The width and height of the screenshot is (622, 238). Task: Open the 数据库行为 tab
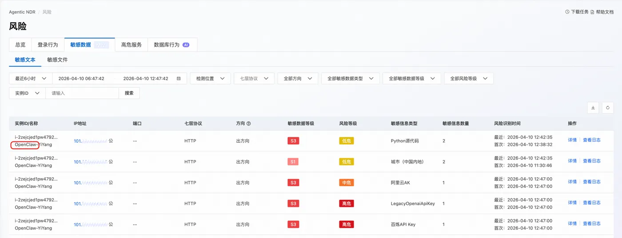(x=172, y=45)
